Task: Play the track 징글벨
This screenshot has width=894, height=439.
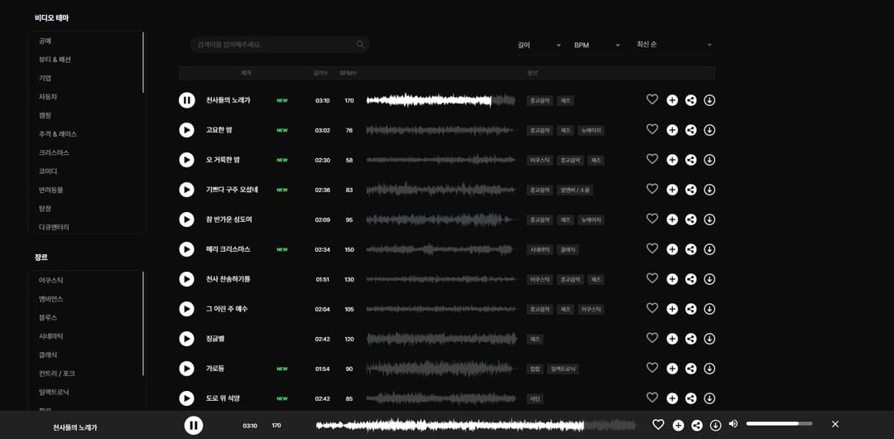Action: (x=187, y=339)
